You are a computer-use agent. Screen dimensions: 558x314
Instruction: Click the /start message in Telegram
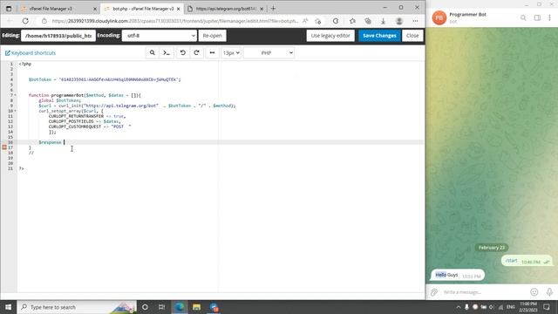click(527, 261)
